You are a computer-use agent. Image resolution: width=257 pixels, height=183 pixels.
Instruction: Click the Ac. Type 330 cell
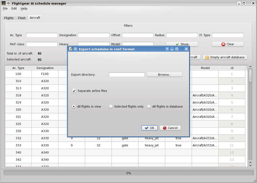[18, 131]
